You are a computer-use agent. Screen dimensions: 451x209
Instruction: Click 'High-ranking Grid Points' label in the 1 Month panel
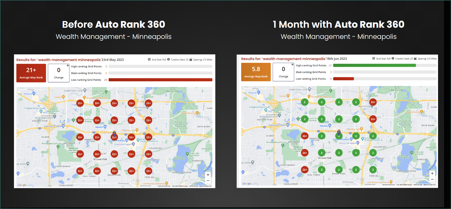click(x=311, y=66)
